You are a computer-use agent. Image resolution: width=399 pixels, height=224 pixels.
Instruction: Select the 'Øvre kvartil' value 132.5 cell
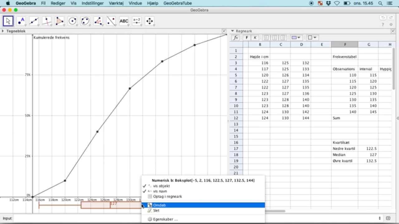tap(368, 161)
